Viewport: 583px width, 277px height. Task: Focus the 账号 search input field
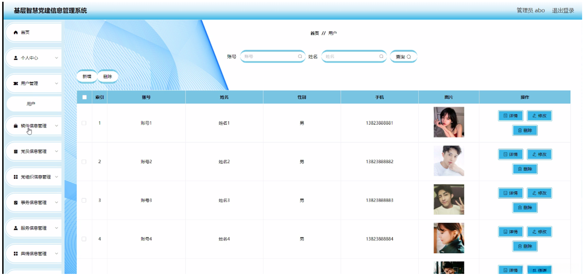pos(273,57)
